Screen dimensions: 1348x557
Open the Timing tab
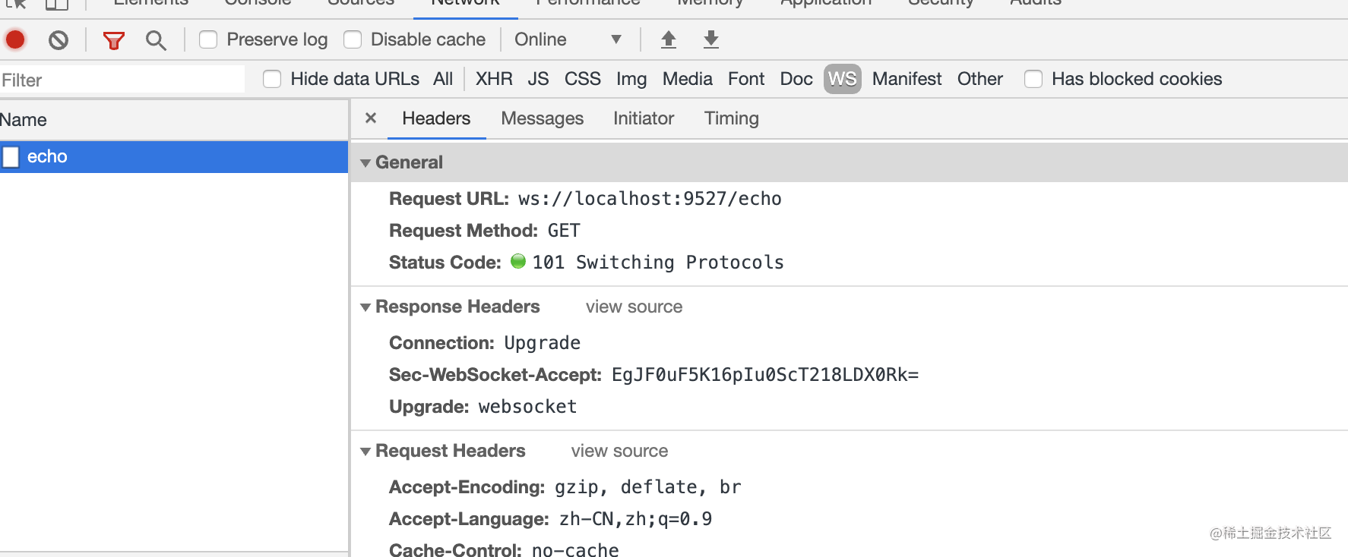click(x=731, y=118)
